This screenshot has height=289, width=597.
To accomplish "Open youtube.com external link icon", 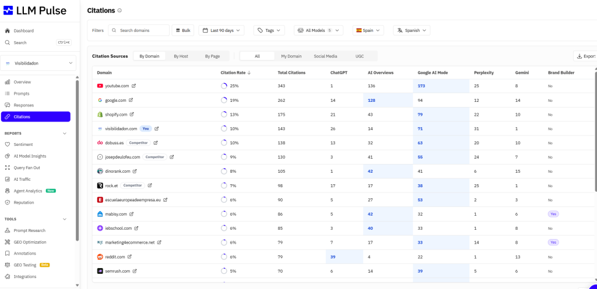I will 134,86.
